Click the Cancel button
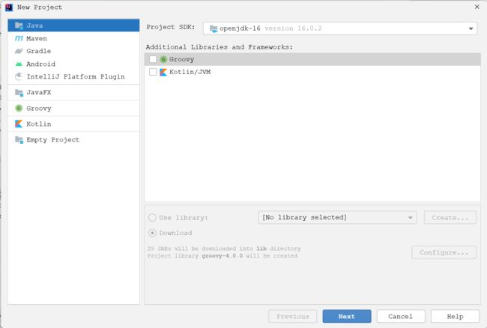Viewport: 487px width, 328px height. click(401, 316)
